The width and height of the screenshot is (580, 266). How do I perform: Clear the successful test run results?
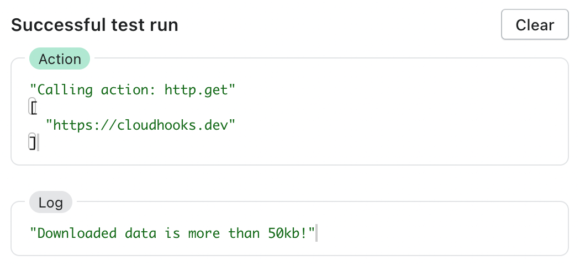(x=535, y=24)
